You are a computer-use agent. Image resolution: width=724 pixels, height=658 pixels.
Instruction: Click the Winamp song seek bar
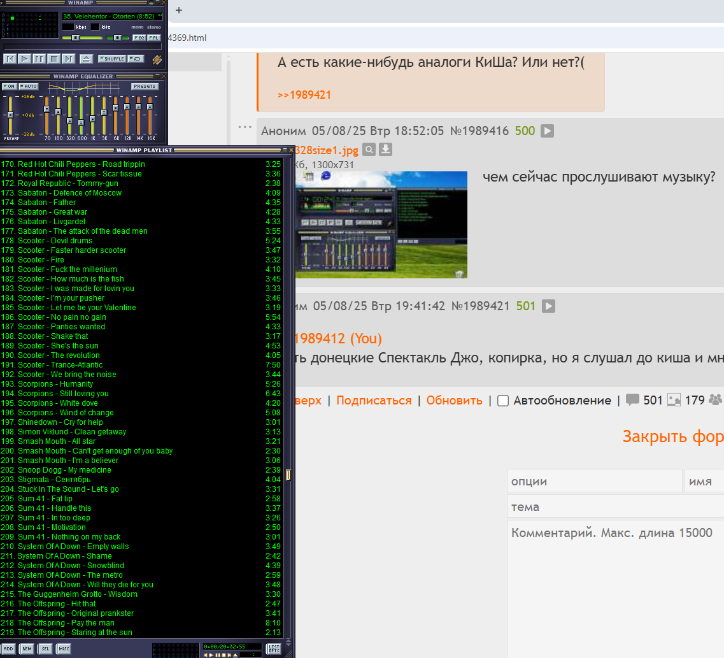click(x=83, y=46)
